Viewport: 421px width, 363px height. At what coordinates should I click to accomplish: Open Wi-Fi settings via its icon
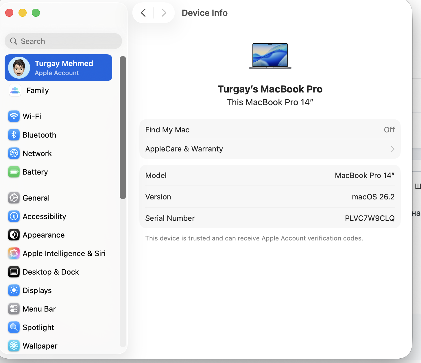(x=14, y=116)
